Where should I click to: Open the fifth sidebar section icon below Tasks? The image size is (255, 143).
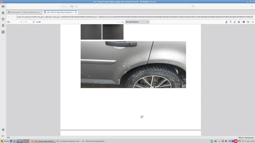(x=3, y=32)
